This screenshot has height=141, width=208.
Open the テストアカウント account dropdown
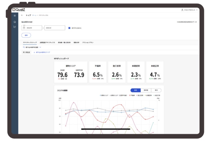(x=190, y=10)
